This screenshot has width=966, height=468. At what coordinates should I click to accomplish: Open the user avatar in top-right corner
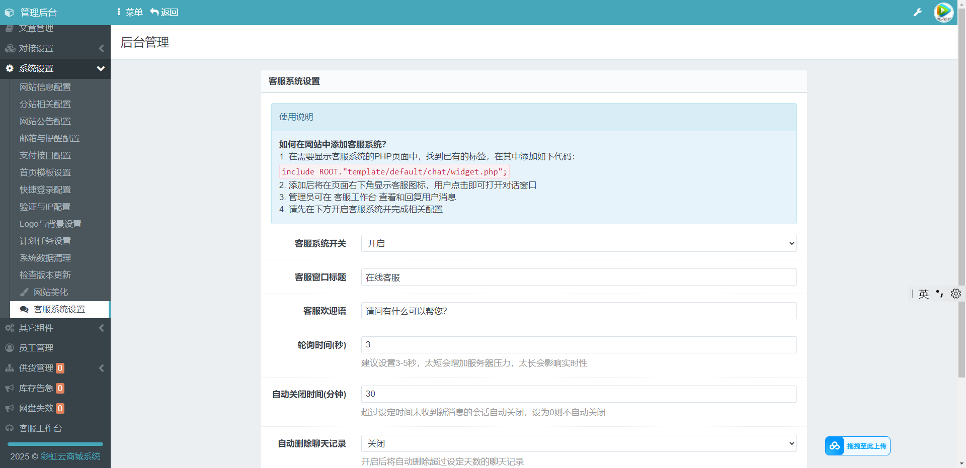(x=943, y=13)
